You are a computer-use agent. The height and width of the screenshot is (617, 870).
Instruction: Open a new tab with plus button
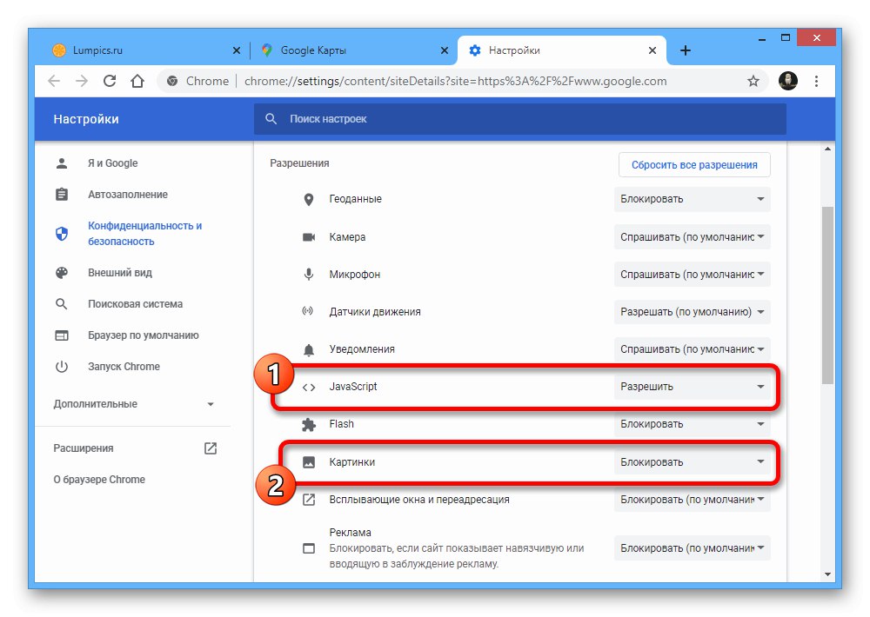[x=686, y=50]
